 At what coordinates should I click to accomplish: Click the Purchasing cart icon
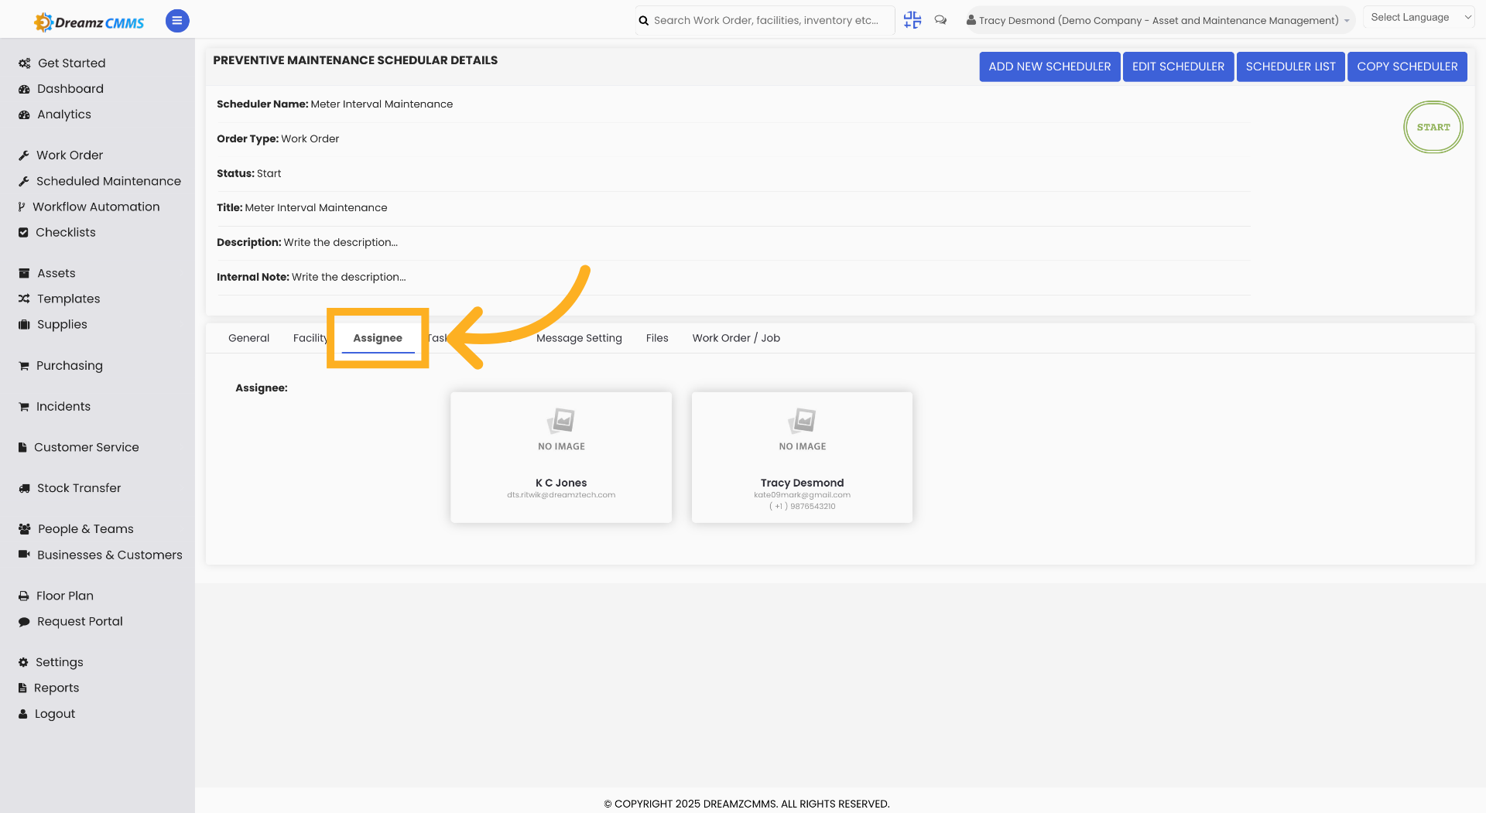coord(24,366)
